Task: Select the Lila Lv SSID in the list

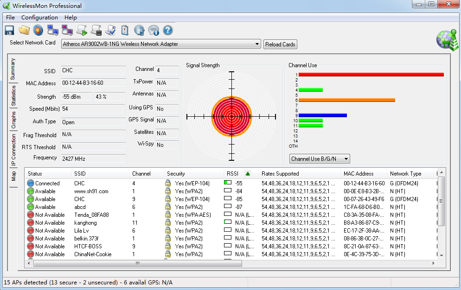Action: [82, 230]
